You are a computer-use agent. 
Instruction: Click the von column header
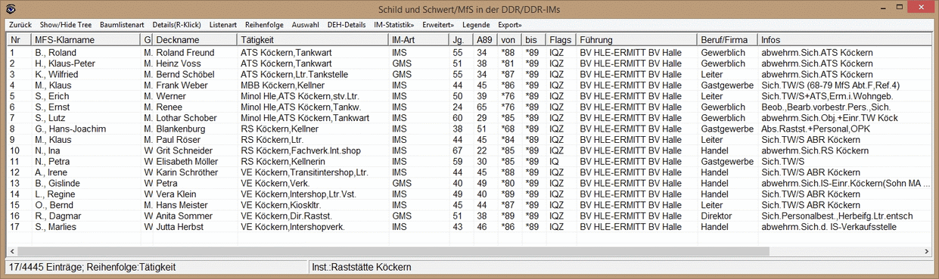pos(510,39)
